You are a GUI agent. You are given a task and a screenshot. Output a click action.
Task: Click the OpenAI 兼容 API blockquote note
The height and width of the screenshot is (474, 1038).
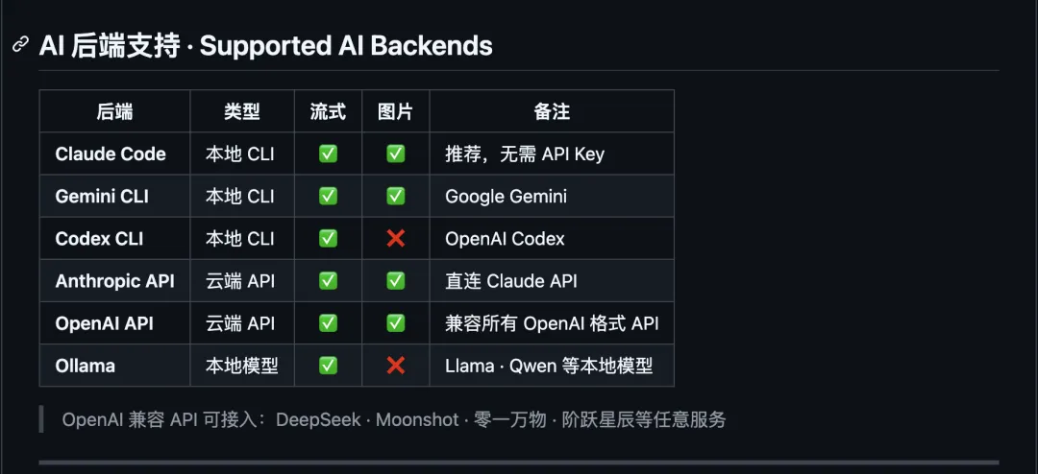click(x=394, y=420)
